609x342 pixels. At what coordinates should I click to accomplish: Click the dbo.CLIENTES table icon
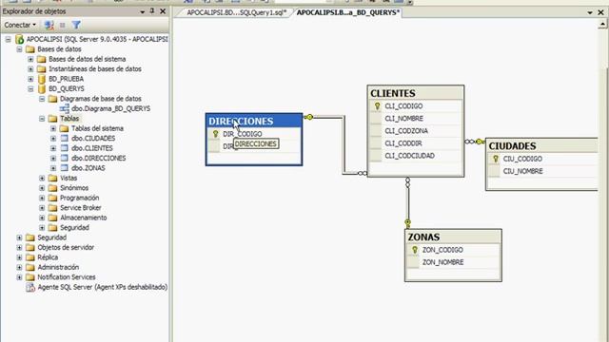pos(65,148)
